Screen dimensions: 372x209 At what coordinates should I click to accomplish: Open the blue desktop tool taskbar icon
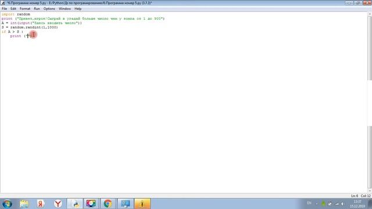point(126,204)
